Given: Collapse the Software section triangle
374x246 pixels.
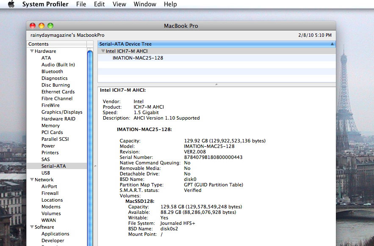Looking at the screenshot, I should click(x=32, y=227).
